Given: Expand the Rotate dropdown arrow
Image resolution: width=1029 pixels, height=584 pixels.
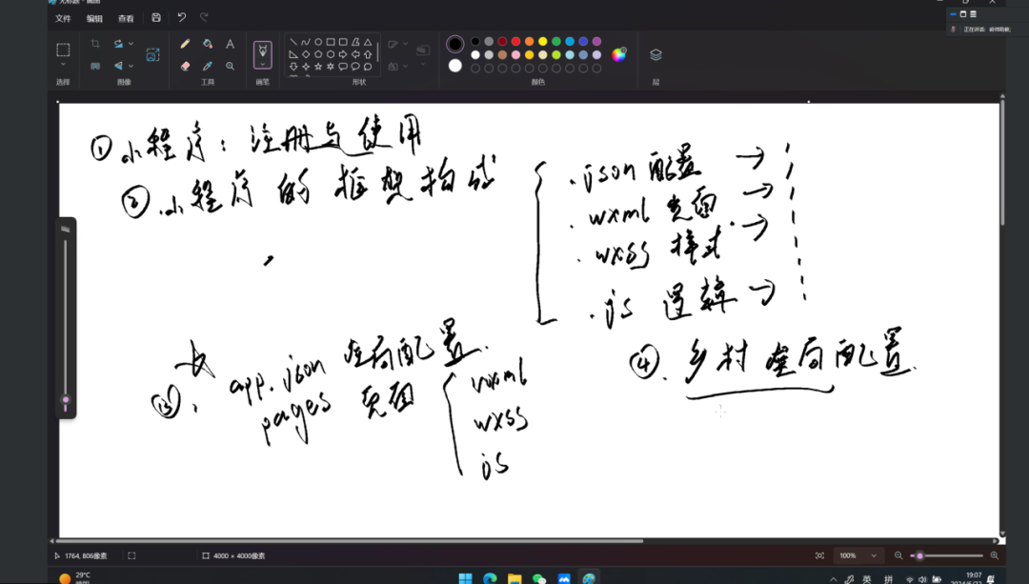Looking at the screenshot, I should (x=131, y=44).
